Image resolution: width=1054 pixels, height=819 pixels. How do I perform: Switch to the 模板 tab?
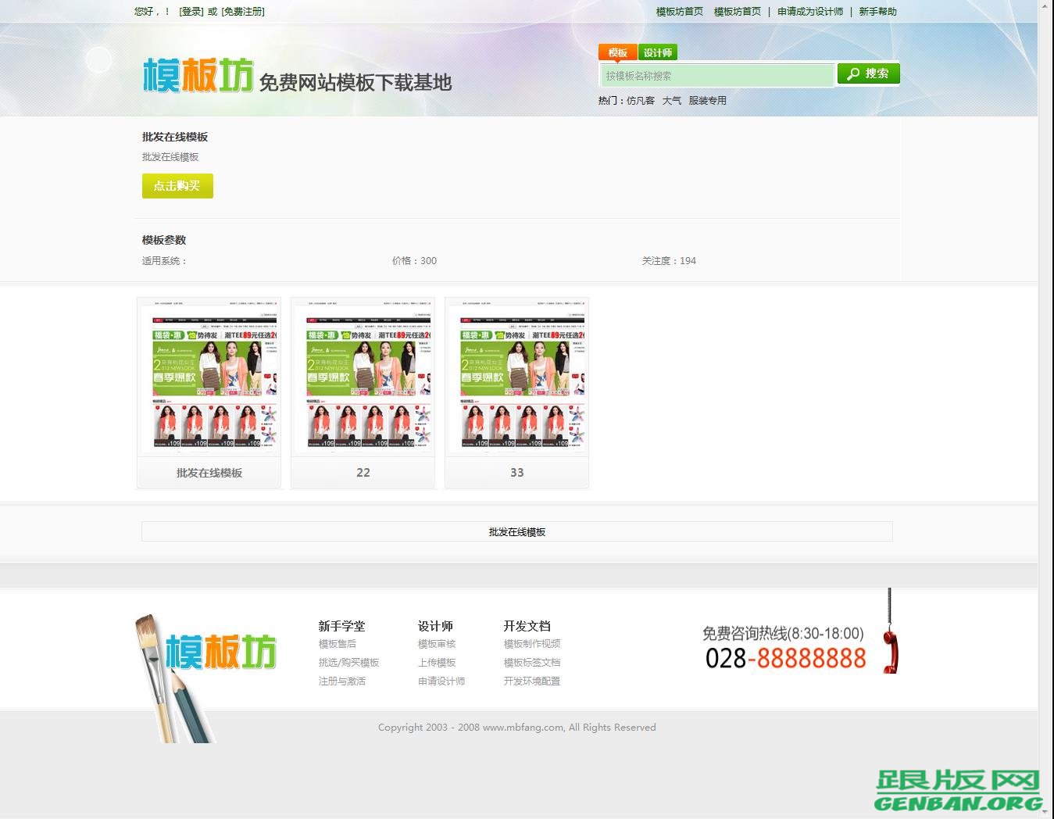pyautogui.click(x=617, y=52)
